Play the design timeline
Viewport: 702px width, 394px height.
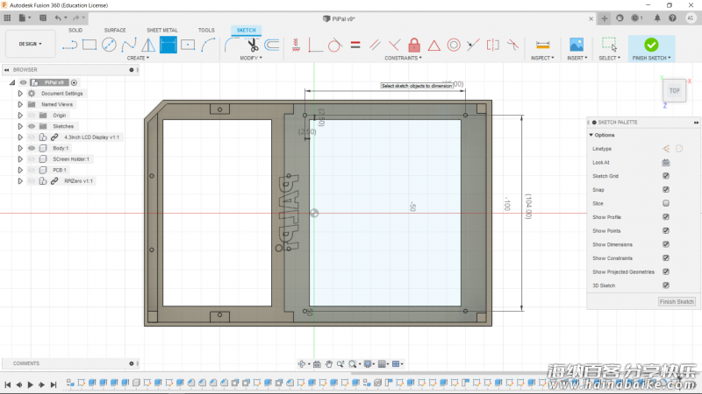31,384
